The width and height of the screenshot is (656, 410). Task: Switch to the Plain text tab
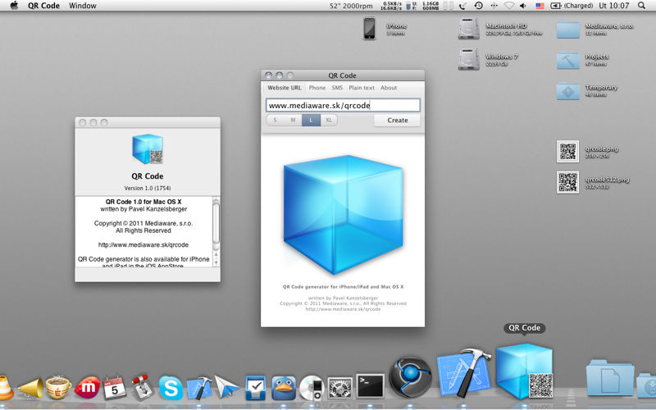click(362, 88)
